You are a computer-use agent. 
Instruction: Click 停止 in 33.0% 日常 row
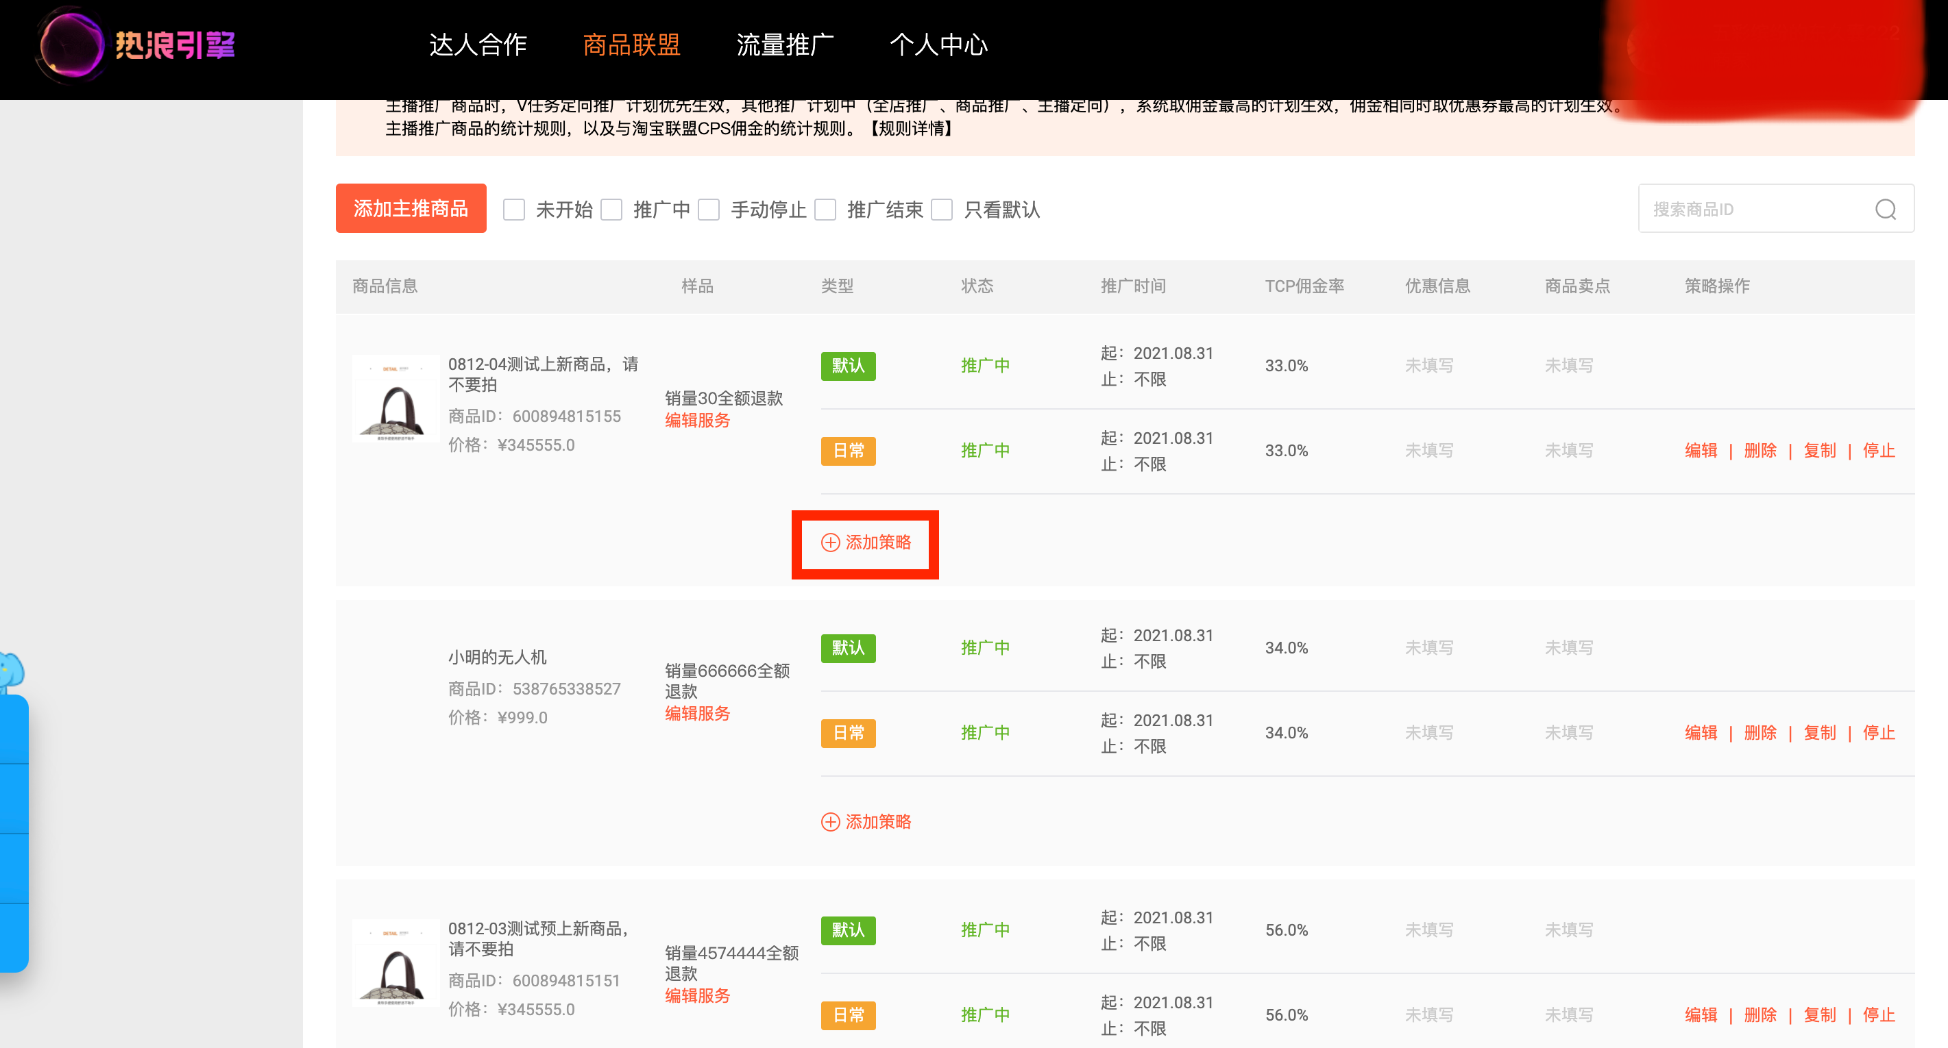(x=1878, y=451)
